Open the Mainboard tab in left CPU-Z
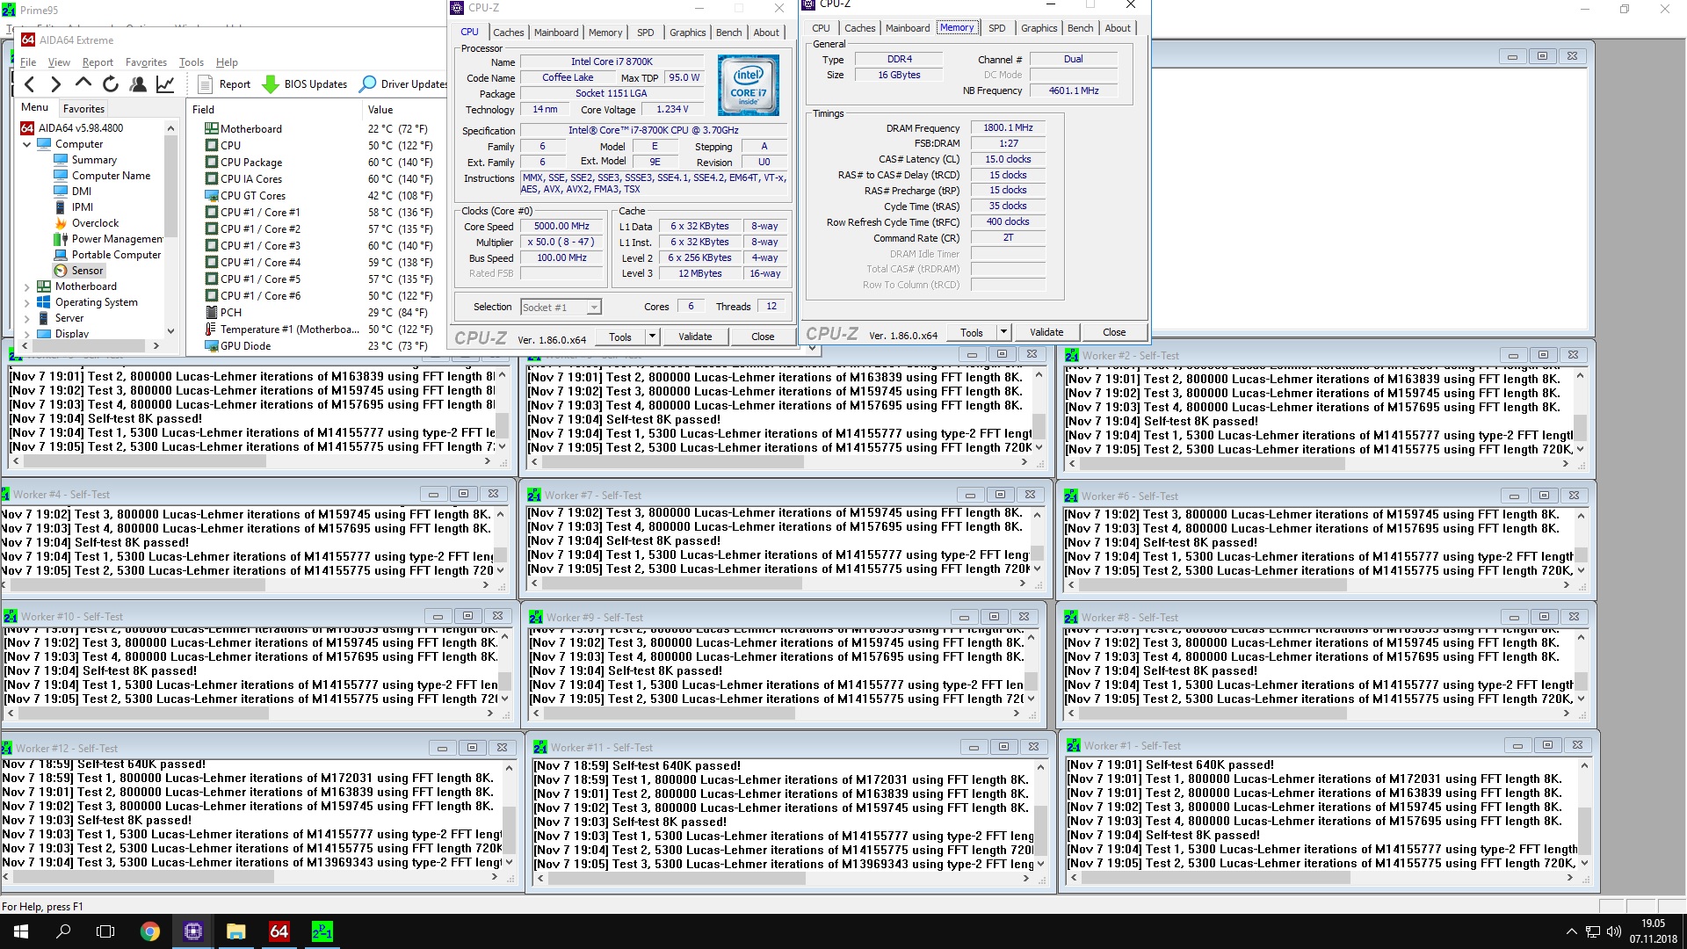Viewport: 1687px width, 949px height. click(x=556, y=33)
